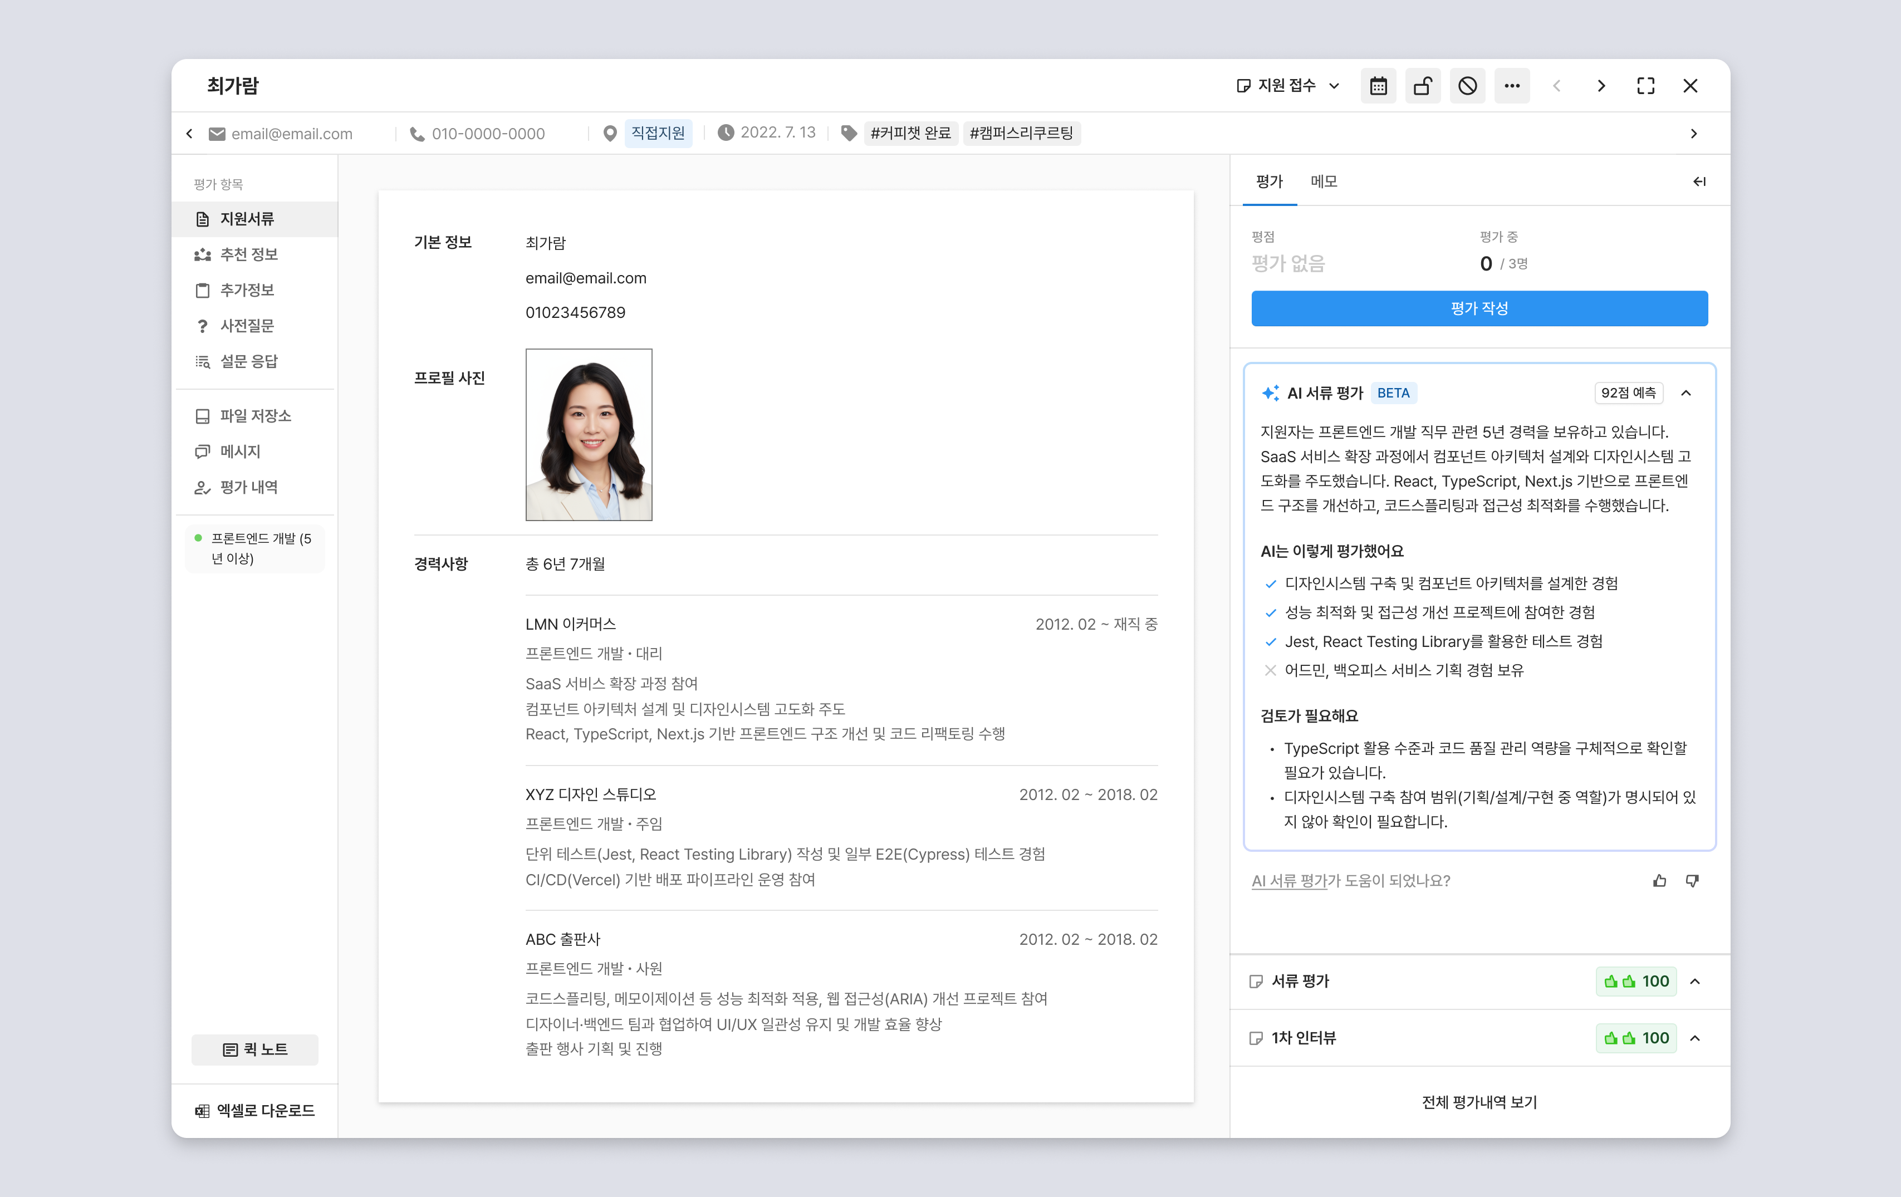
Task: Open the 지원 접수 stage dropdown
Action: click(x=1287, y=86)
